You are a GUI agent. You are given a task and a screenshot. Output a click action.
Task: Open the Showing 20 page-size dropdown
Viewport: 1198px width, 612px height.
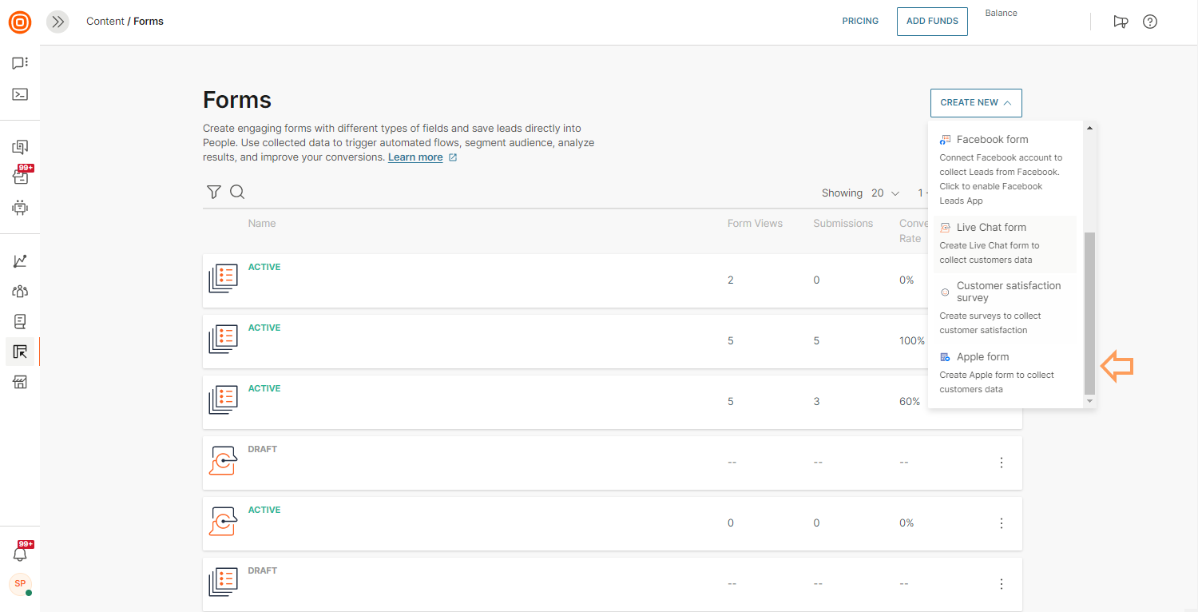(885, 193)
